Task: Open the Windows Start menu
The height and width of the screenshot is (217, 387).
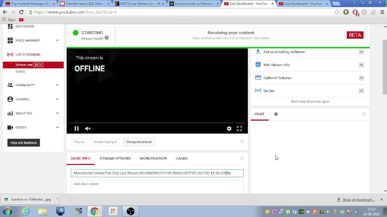Action: tap(7, 211)
